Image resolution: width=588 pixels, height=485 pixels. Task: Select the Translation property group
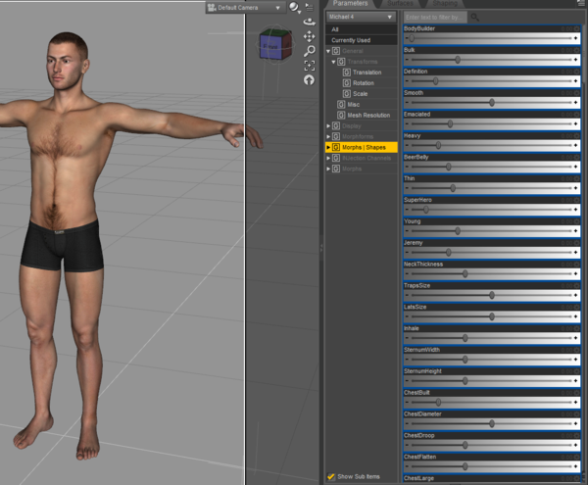coord(367,73)
